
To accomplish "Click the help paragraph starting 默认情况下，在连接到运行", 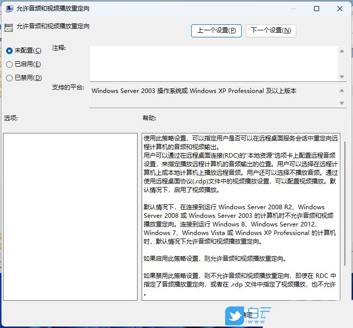I will (x=240, y=224).
